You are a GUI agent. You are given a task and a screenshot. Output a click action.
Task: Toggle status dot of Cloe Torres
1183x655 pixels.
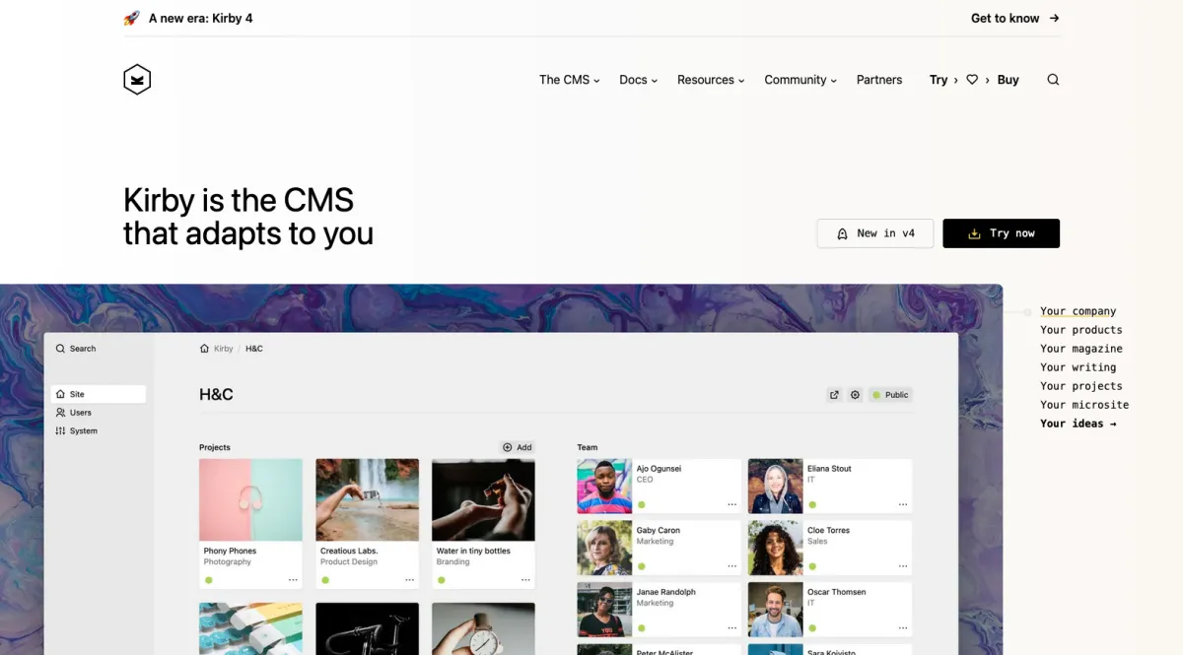[812, 566]
